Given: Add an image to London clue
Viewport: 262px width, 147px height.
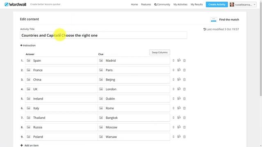Looking at the screenshot, I should click(101, 89).
